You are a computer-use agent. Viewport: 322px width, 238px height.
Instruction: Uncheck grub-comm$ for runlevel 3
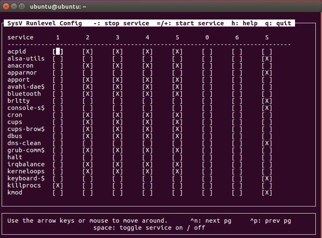click(x=117, y=150)
